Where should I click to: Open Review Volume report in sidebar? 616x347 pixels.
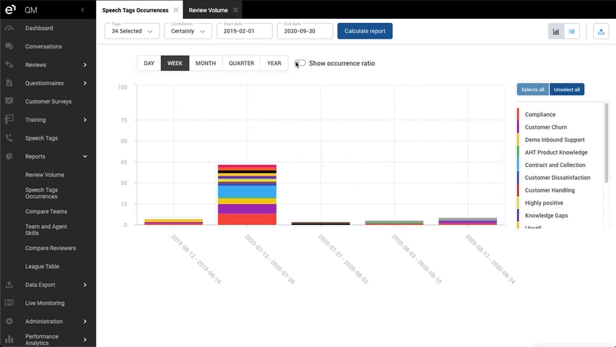[x=45, y=175]
